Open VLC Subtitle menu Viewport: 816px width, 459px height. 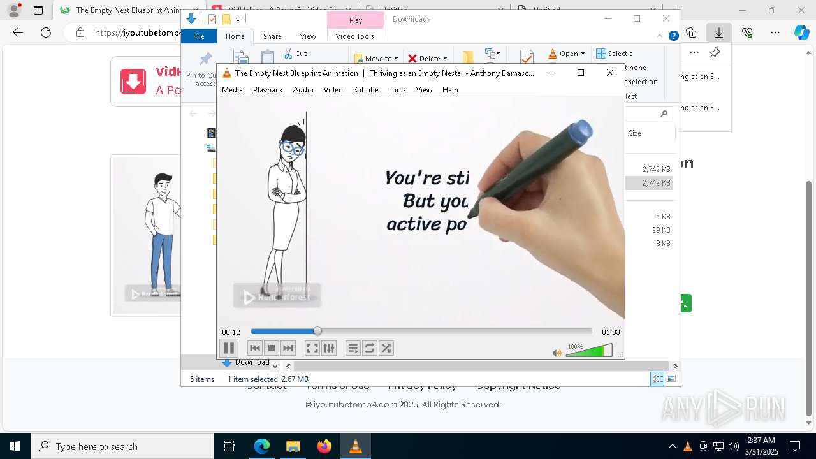pyautogui.click(x=366, y=90)
